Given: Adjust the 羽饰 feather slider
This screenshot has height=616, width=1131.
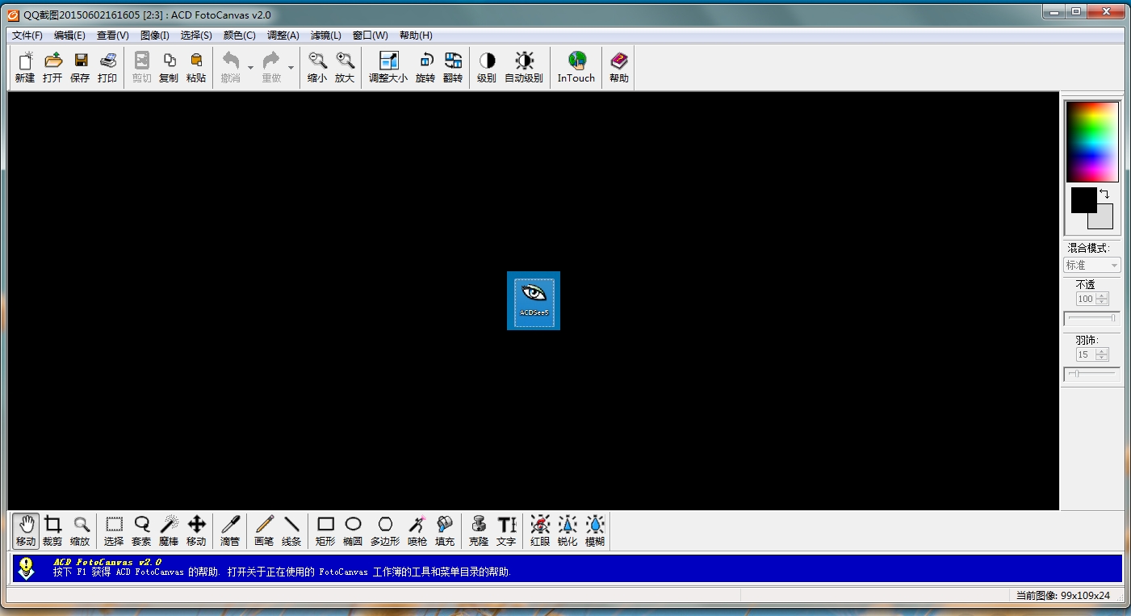Looking at the screenshot, I should point(1092,374).
